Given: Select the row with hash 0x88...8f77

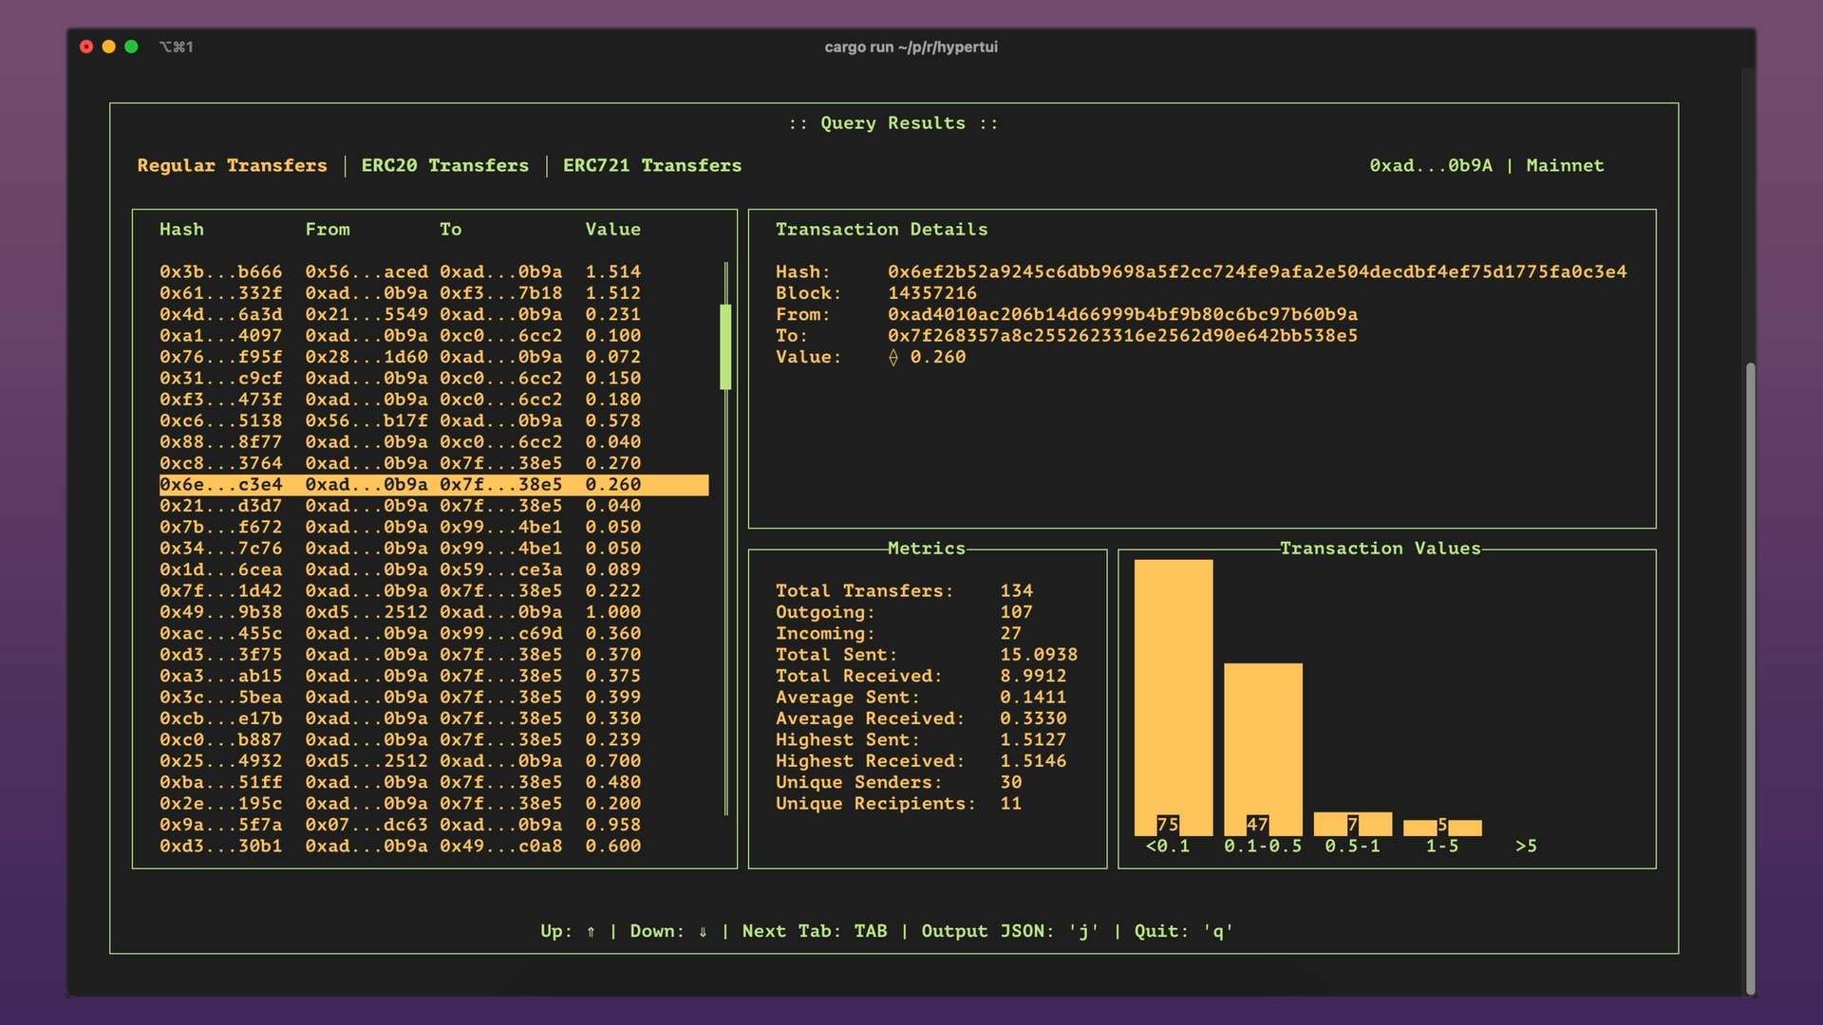Looking at the screenshot, I should click(x=434, y=442).
